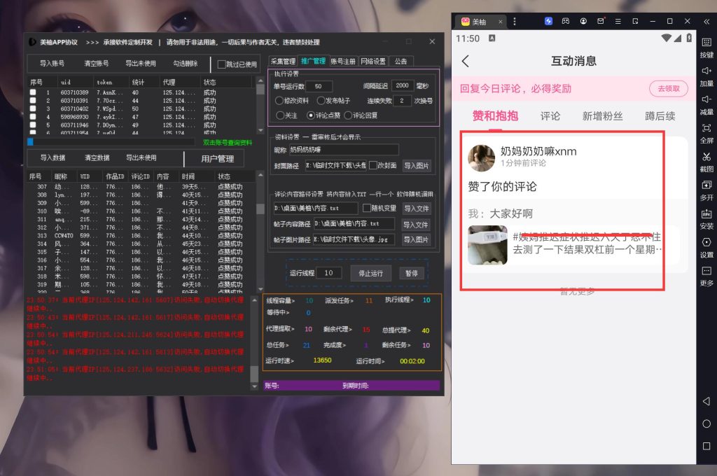The height and width of the screenshot is (476, 717).
Task: Tick the 随机变量 checkbox
Action: (367, 209)
